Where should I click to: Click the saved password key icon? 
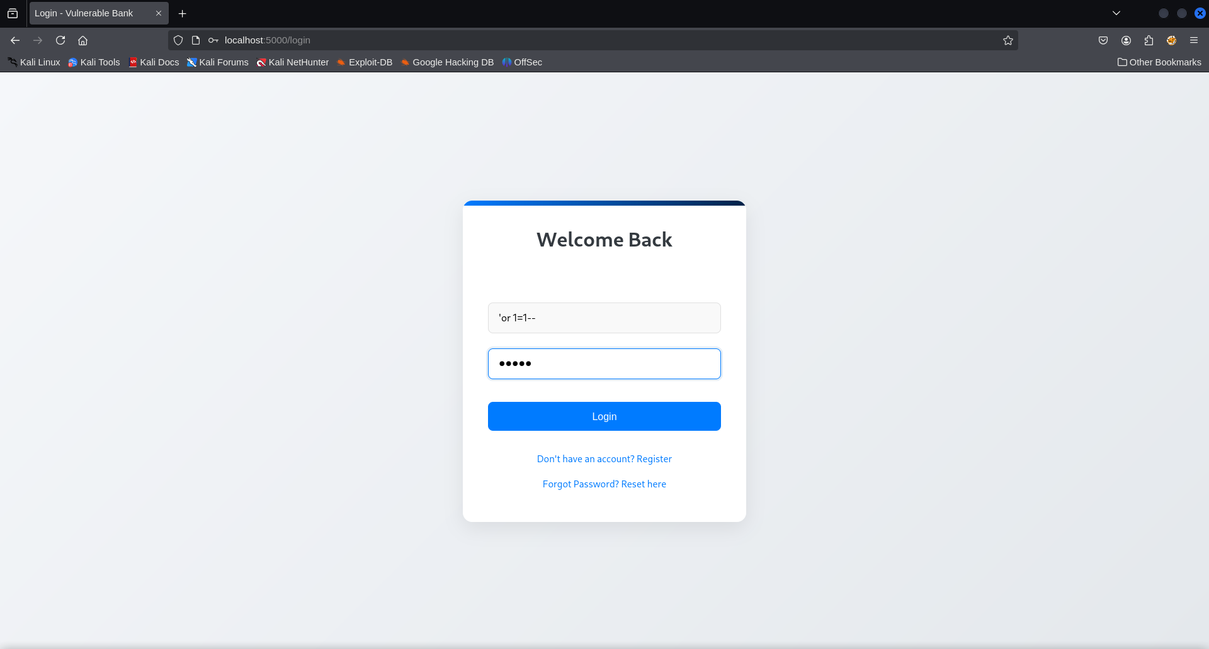coord(213,40)
